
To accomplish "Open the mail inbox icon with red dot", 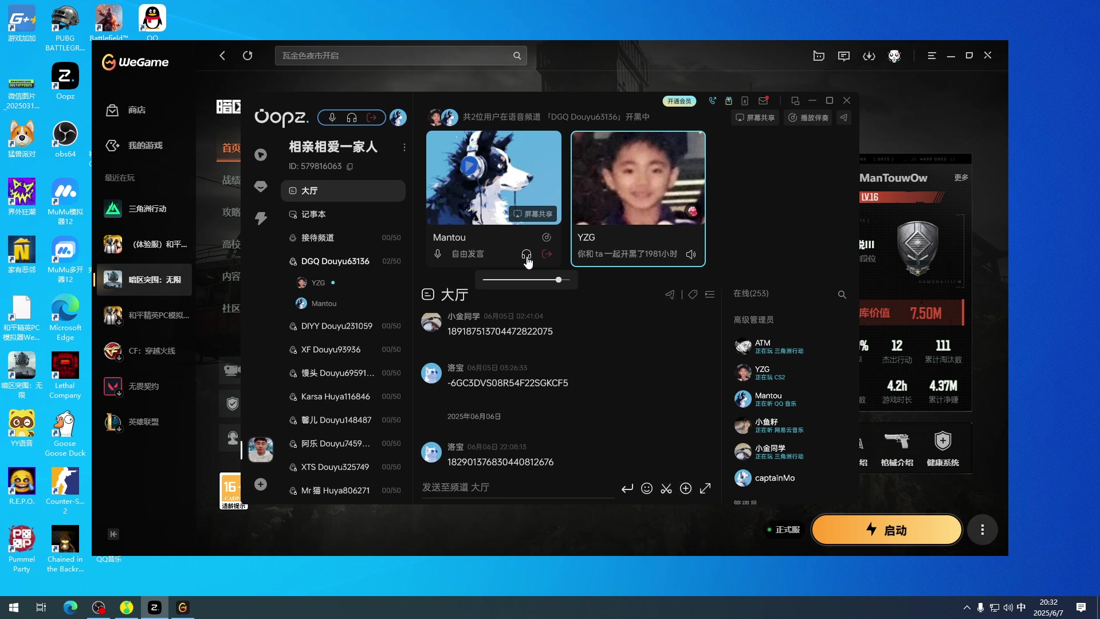I will click(x=763, y=101).
